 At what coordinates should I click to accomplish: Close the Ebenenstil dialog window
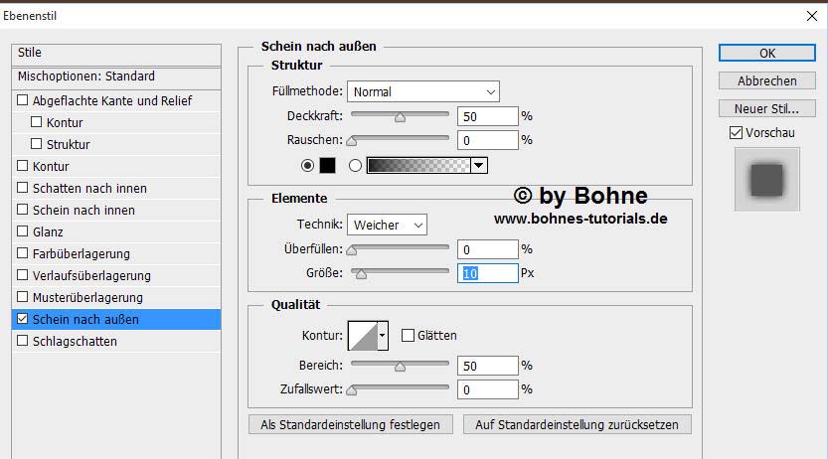coord(809,15)
